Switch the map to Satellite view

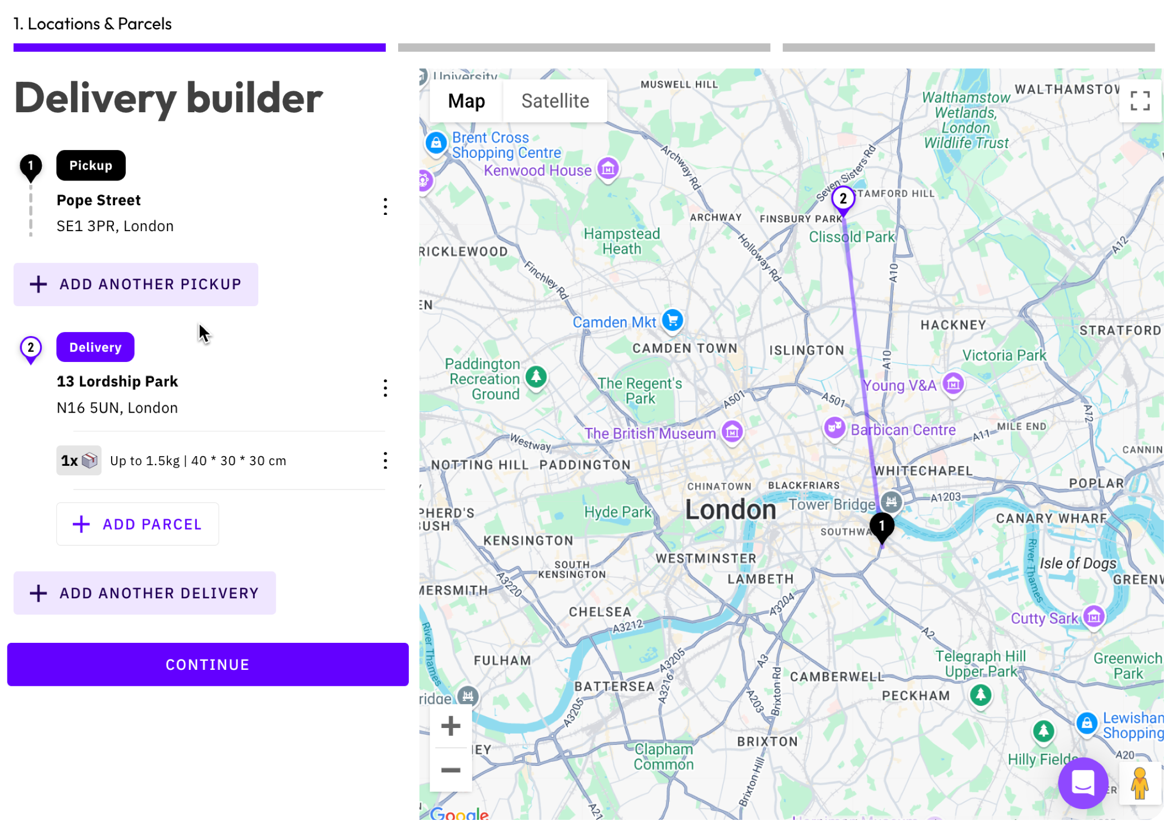point(555,101)
